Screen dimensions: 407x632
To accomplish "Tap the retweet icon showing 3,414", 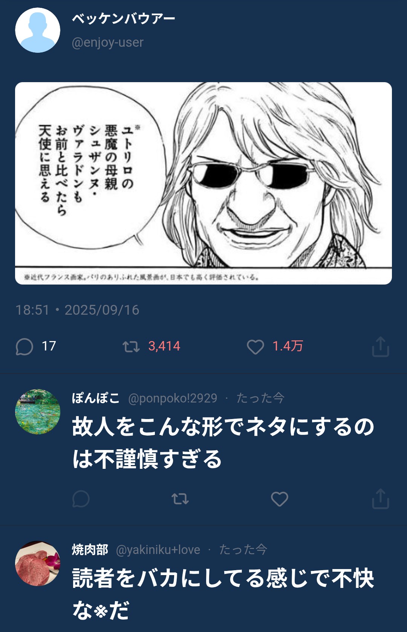I will tap(131, 347).
